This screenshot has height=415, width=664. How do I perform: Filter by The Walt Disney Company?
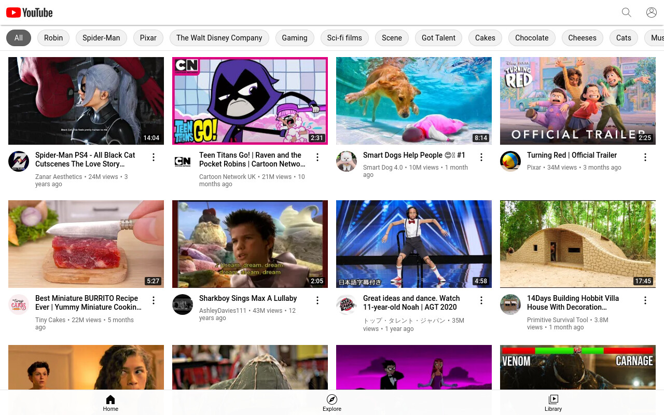pyautogui.click(x=219, y=38)
